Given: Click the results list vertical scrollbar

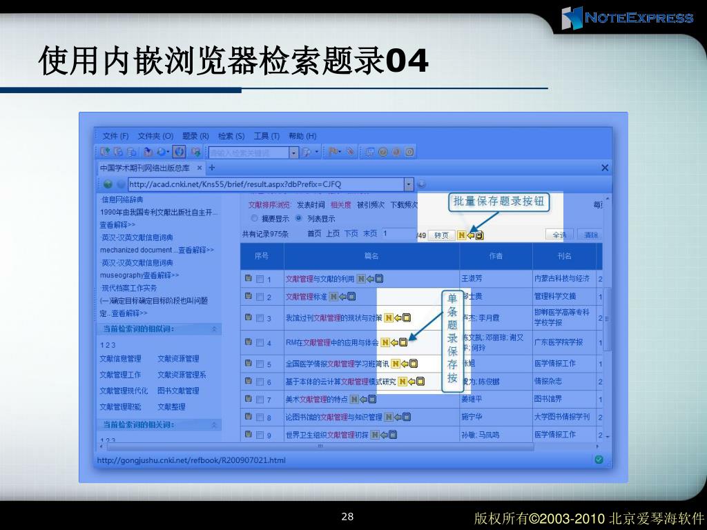Looking at the screenshot, I should pyautogui.click(x=607, y=318).
